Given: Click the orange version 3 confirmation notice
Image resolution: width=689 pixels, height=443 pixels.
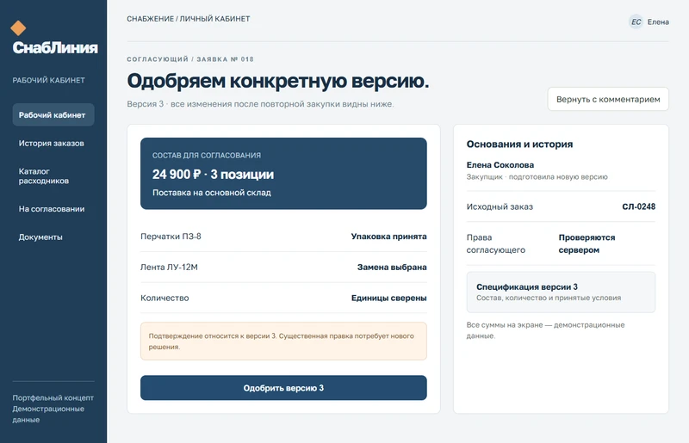Looking at the screenshot, I should pyautogui.click(x=283, y=341).
